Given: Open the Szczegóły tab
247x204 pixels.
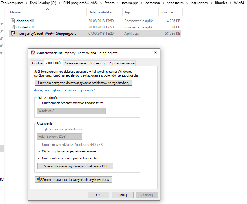Looking at the screenshot, I should click(x=97, y=63).
